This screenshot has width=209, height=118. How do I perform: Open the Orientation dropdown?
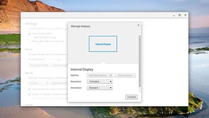coord(100,88)
